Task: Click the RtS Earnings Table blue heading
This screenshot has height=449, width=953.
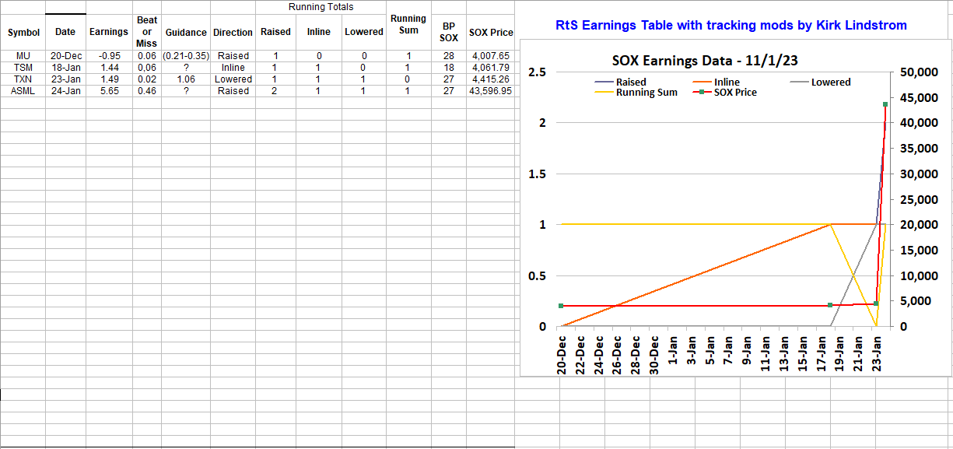Action: 731,26
